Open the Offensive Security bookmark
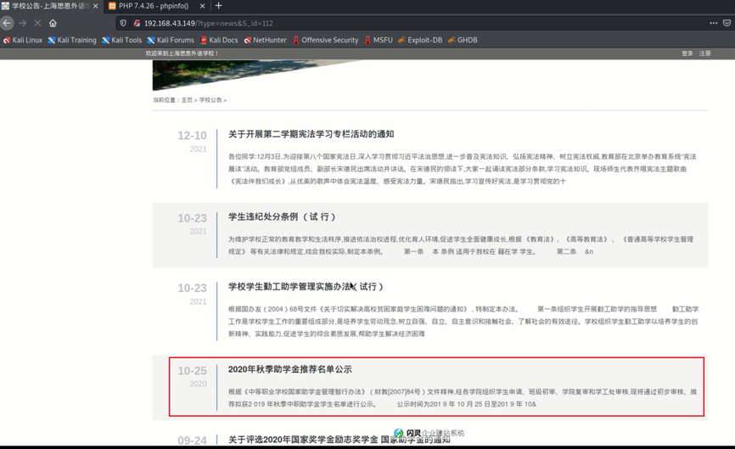735x449 pixels. pyautogui.click(x=325, y=40)
